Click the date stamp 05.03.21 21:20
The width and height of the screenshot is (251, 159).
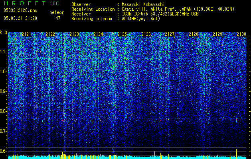pos(20,18)
